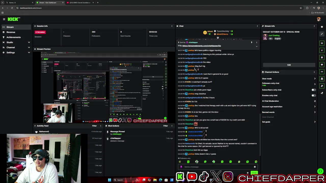
Task: Unpin the pinned chat message icon
Action: coord(251,42)
